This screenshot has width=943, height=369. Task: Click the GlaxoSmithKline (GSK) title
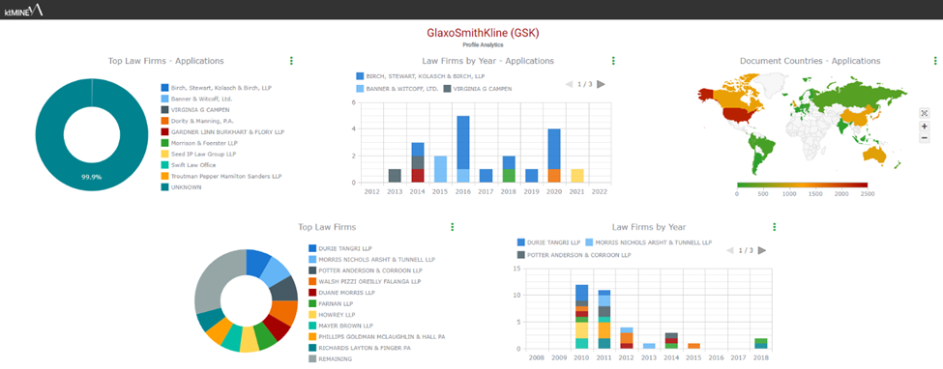click(x=483, y=33)
